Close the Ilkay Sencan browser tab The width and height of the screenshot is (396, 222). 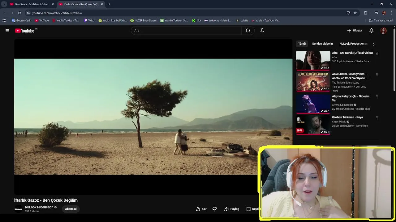point(53,4)
